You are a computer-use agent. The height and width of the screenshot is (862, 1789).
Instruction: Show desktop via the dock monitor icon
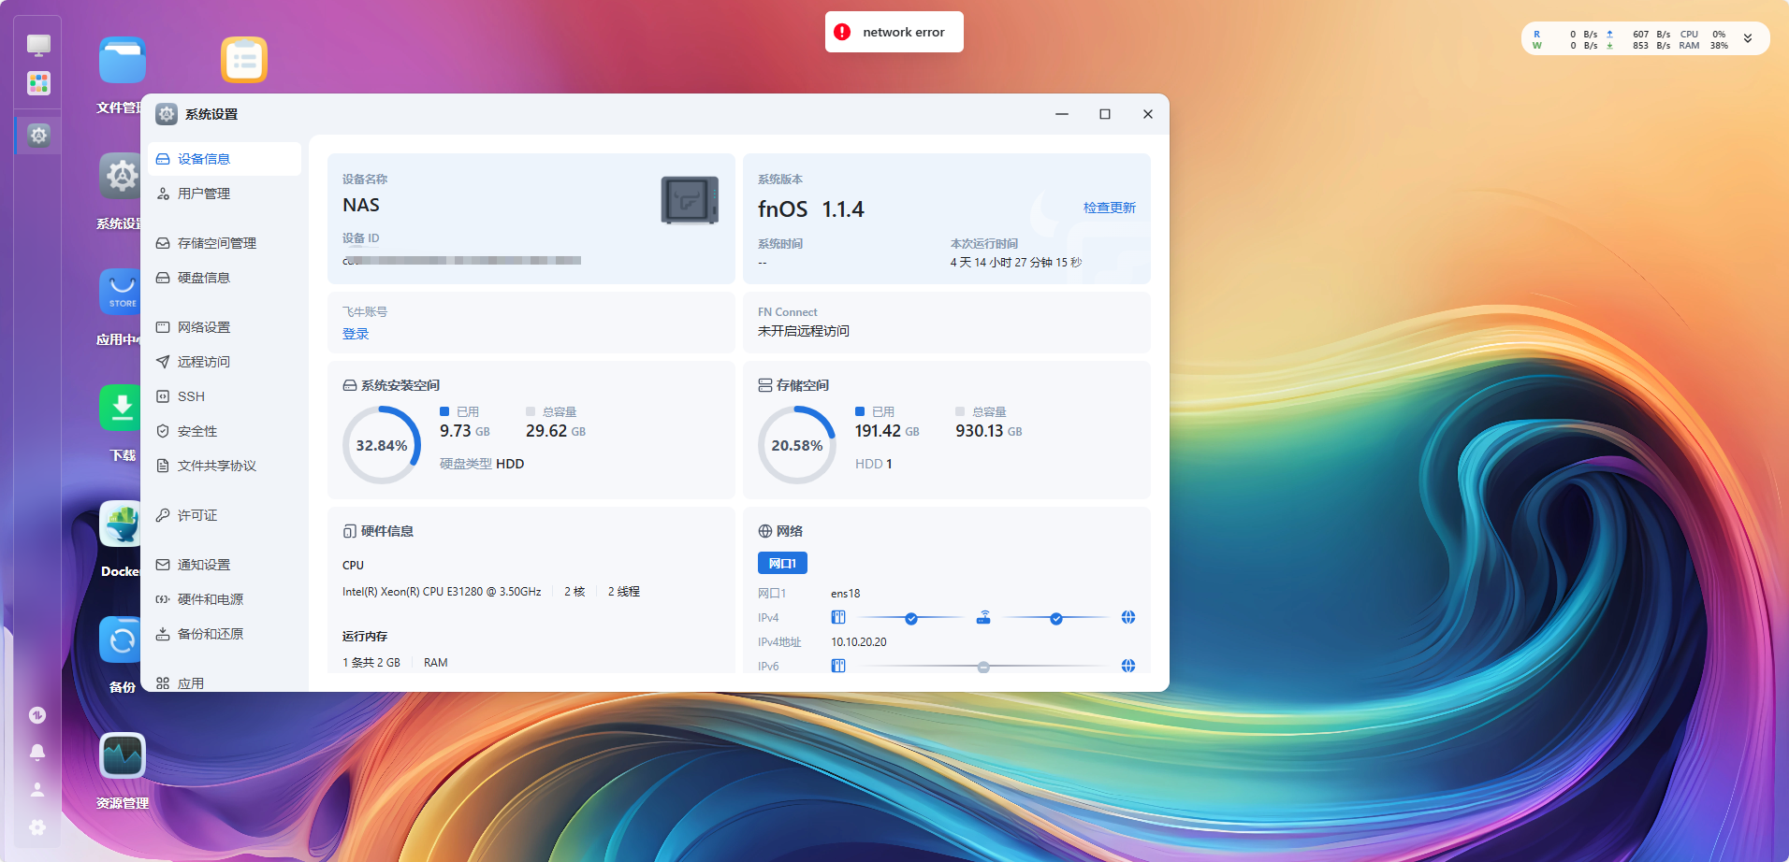38,45
